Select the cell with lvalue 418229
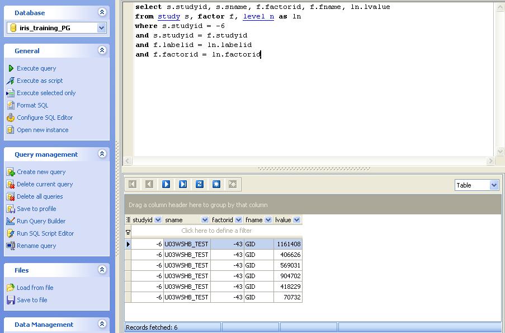Viewport: 505px width, 333px height. pos(288,287)
